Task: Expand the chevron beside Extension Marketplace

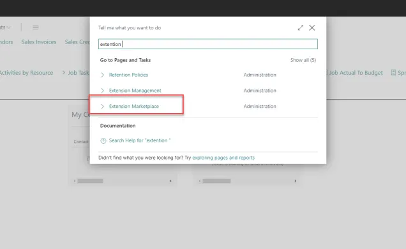Action: 102,107
